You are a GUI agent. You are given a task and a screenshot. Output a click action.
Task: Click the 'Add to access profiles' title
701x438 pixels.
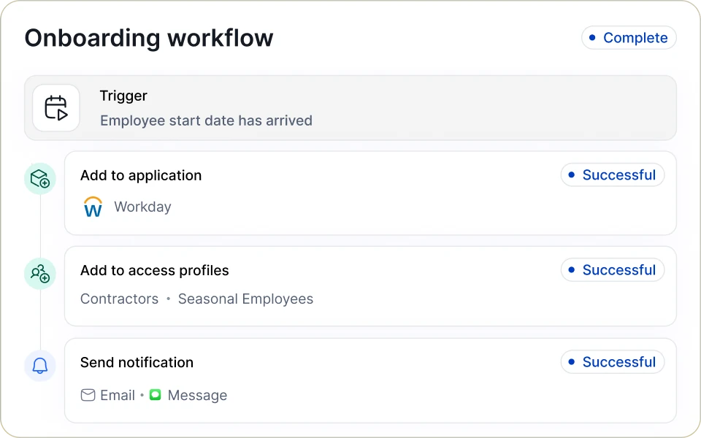click(154, 270)
